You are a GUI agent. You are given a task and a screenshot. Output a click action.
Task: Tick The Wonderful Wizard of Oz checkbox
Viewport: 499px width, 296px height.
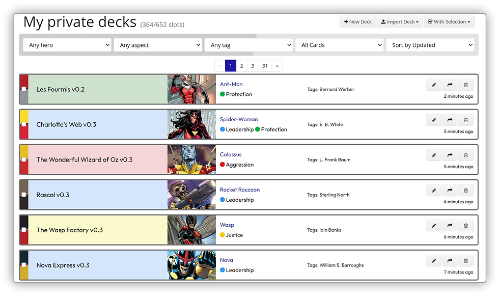[x=24, y=159]
